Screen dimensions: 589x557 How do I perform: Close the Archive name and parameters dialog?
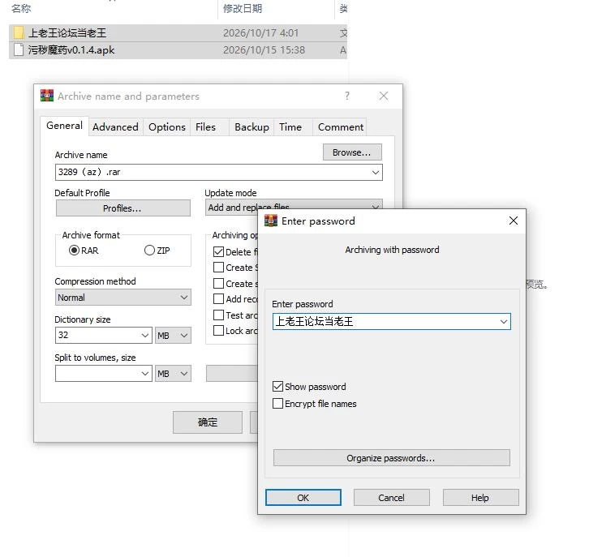(384, 96)
